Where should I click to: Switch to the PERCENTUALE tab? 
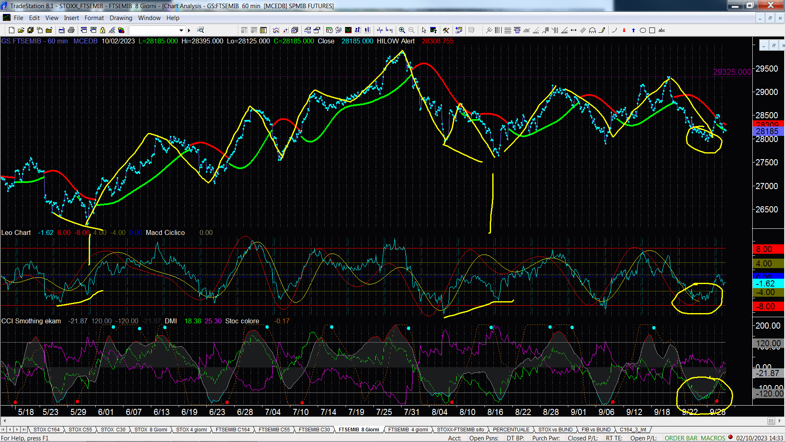click(x=511, y=430)
